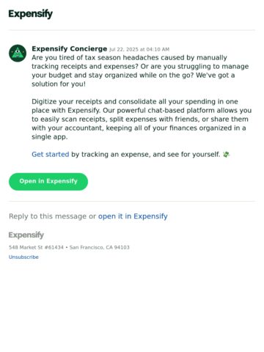Click the grey Expensify footer logo

[26, 235]
